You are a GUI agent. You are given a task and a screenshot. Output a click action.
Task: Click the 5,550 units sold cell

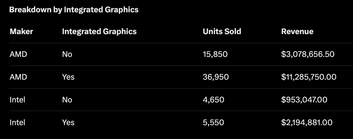(x=214, y=122)
